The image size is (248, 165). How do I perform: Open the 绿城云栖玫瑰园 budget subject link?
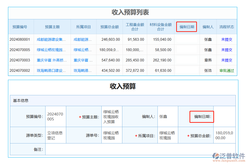(x=52, y=50)
